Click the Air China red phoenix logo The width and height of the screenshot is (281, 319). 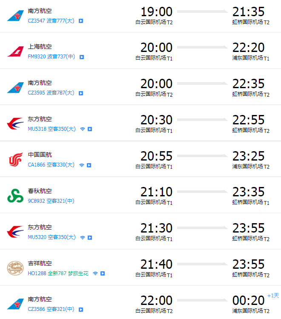(x=15, y=160)
